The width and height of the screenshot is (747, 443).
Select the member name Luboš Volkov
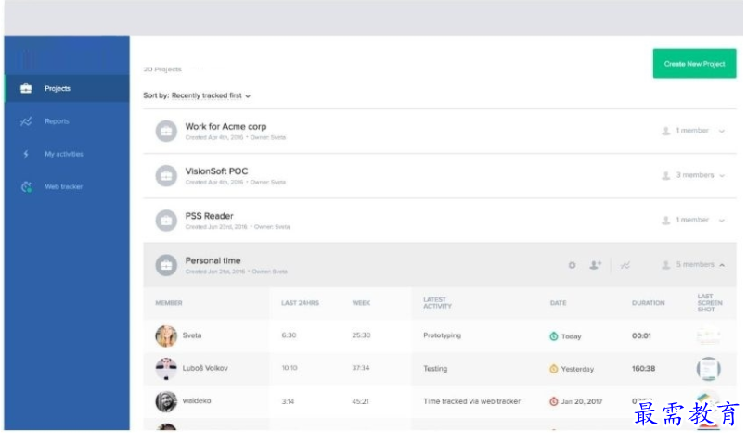(x=205, y=368)
